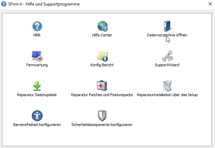Choose the 'SupportWizard' text label
The image size is (215, 148).
[167, 65]
